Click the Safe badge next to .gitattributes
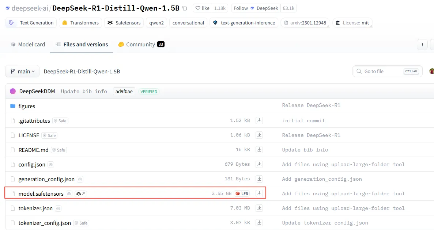 pyautogui.click(x=60, y=121)
